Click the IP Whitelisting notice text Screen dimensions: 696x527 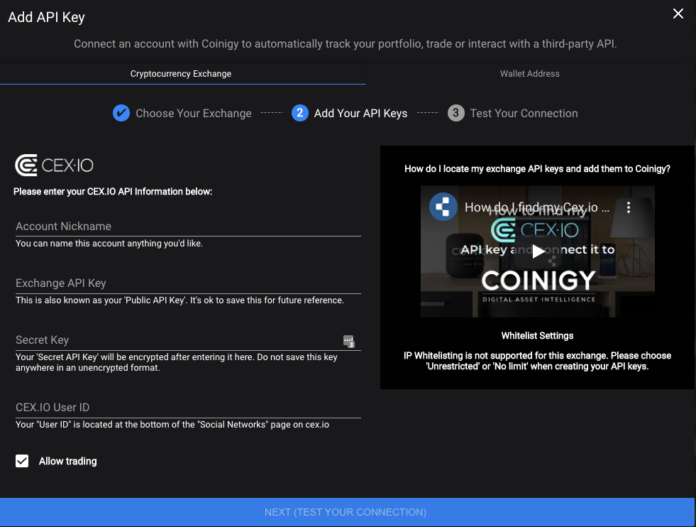click(537, 361)
